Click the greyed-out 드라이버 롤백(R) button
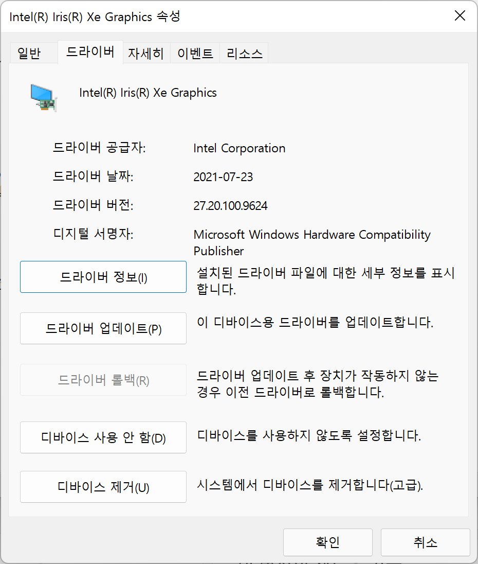The width and height of the screenshot is (478, 564). [x=103, y=380]
